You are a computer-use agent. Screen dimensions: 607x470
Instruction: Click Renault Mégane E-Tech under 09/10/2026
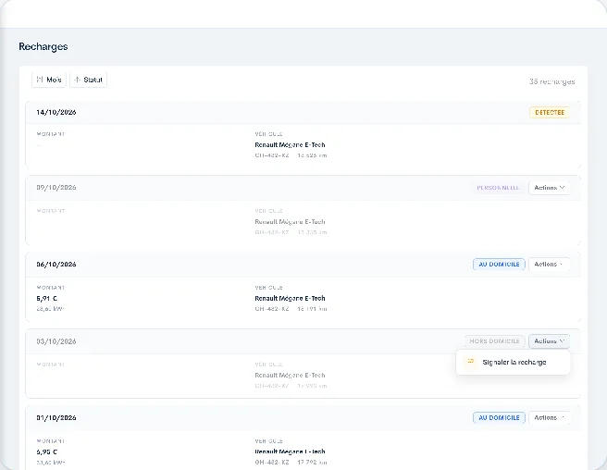coord(290,222)
